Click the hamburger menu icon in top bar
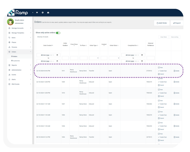Viewport: 190px width, 152px height. (37, 13)
